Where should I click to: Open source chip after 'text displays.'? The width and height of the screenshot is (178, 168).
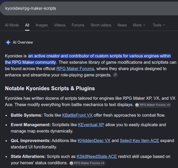(x=153, y=105)
